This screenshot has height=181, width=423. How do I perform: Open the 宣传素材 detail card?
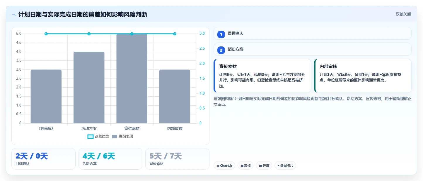(x=262, y=76)
